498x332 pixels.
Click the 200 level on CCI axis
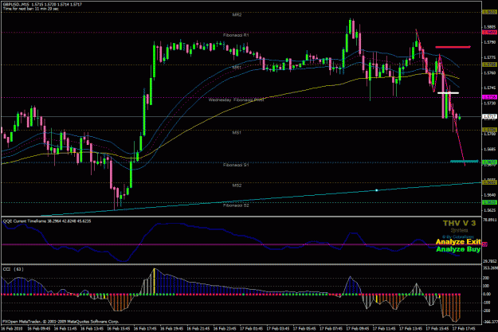tap(486, 278)
